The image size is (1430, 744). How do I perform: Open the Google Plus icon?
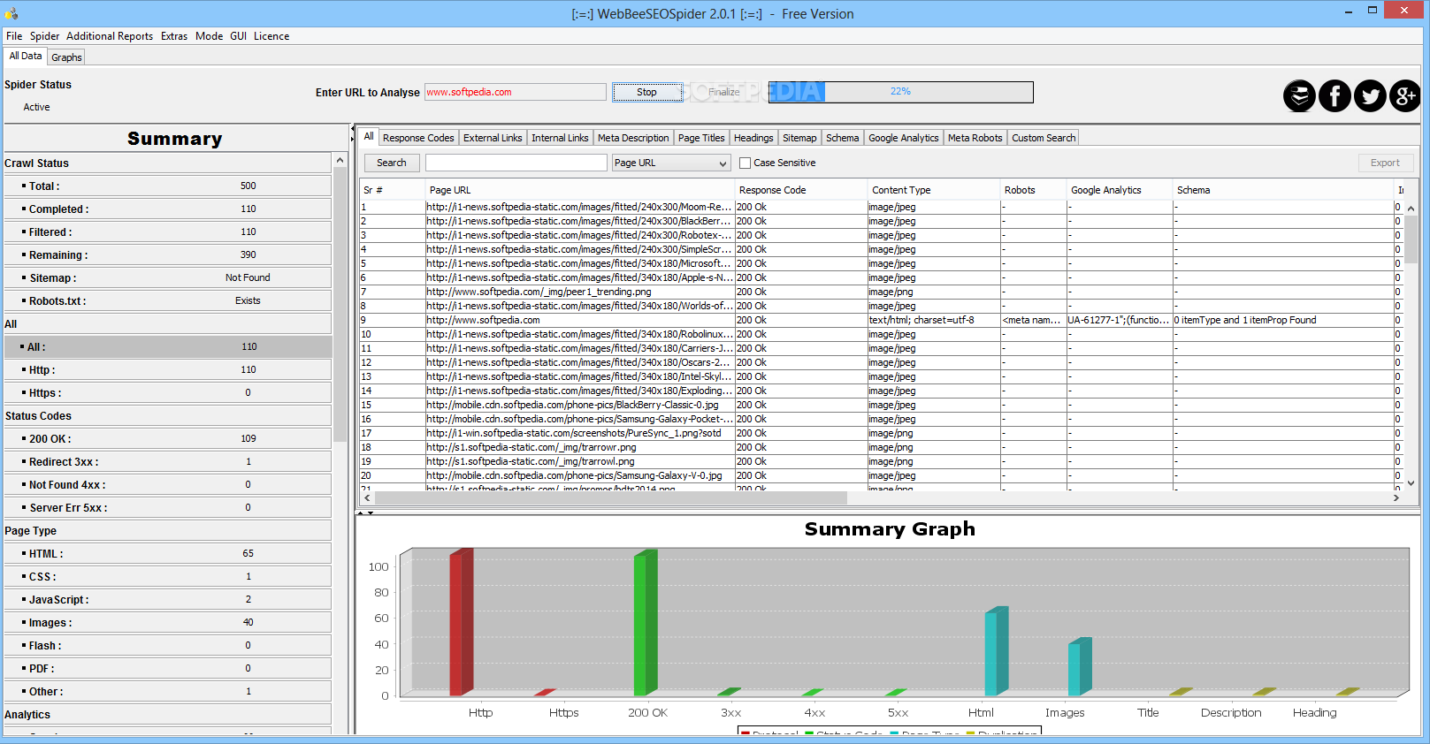point(1405,95)
